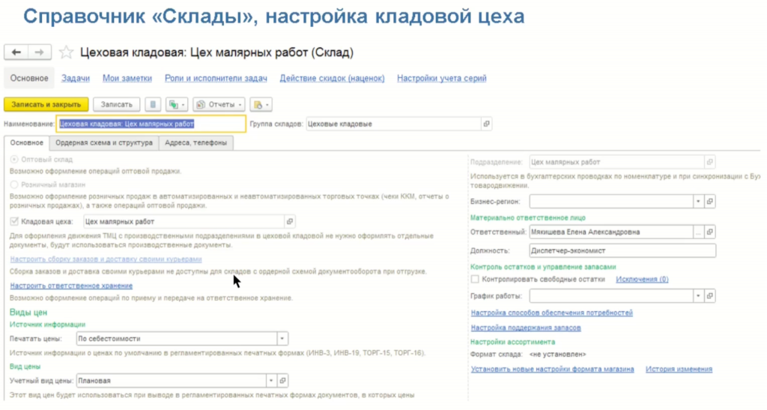Select the Основное form tab
This screenshot has height=410, width=767.
pos(27,143)
